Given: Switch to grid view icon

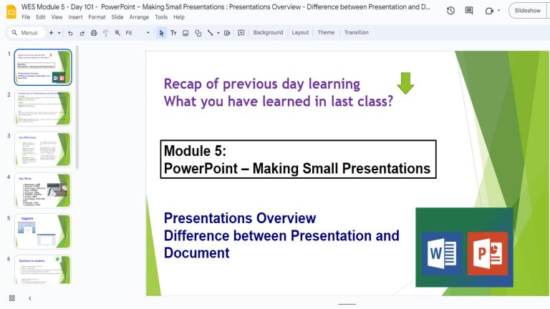Looking at the screenshot, I should (12, 298).
